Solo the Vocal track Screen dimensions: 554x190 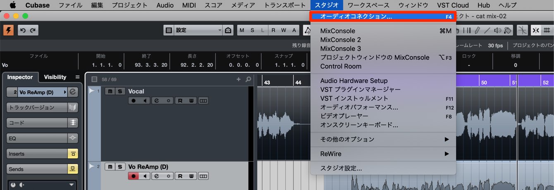(x=120, y=91)
